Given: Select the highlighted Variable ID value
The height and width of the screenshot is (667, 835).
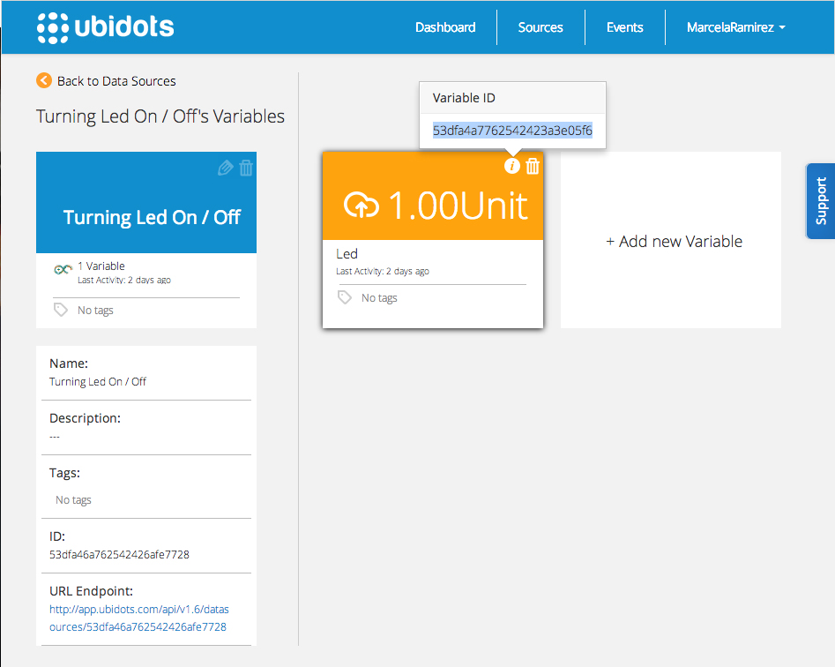Looking at the screenshot, I should 512,131.
